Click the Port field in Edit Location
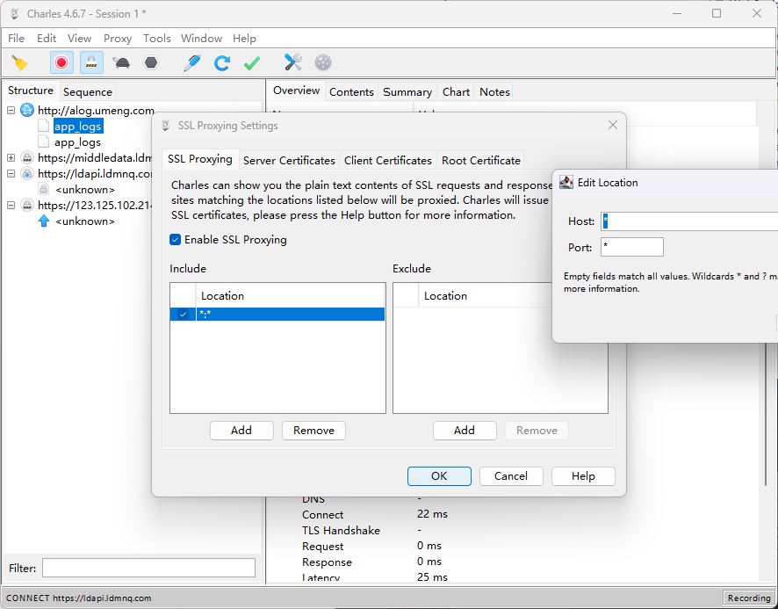This screenshot has width=778, height=609. pyautogui.click(x=631, y=247)
